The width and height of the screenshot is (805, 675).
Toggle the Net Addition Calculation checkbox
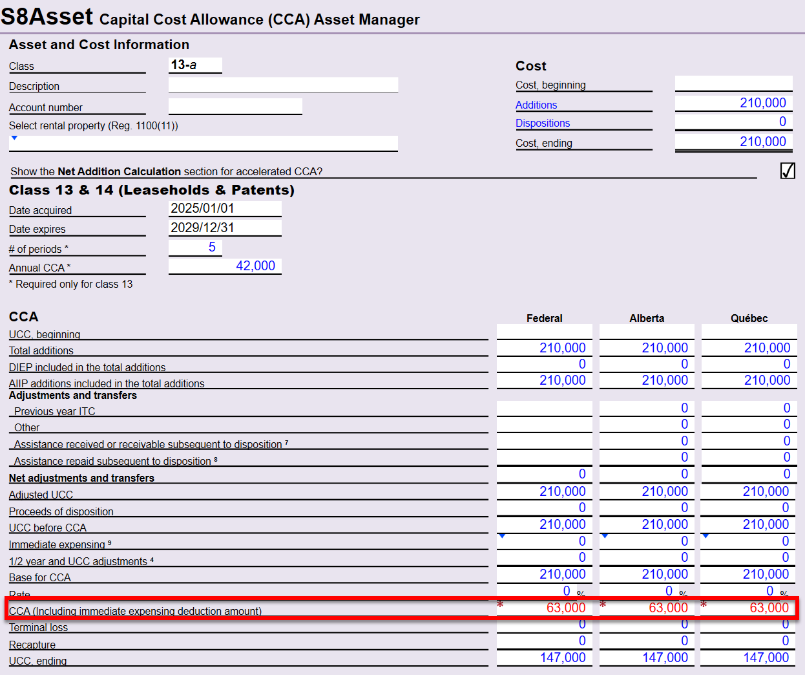[x=788, y=171]
